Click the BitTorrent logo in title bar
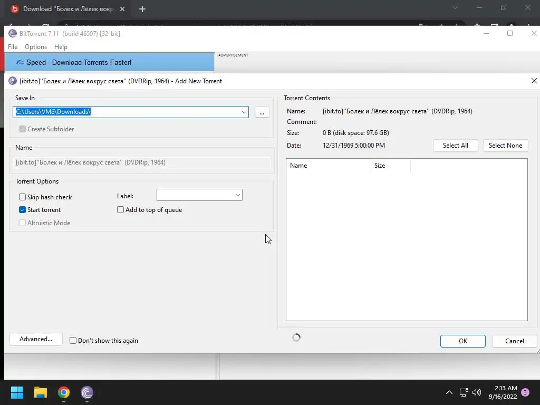Image resolution: width=540 pixels, height=405 pixels. coord(13,33)
